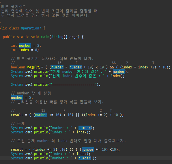
Task: Click the heading comment '빠른 평가란?'
Action: [13, 7]
